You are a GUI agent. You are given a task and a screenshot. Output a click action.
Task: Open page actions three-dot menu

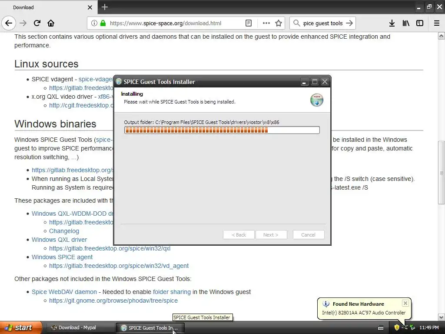click(266, 23)
